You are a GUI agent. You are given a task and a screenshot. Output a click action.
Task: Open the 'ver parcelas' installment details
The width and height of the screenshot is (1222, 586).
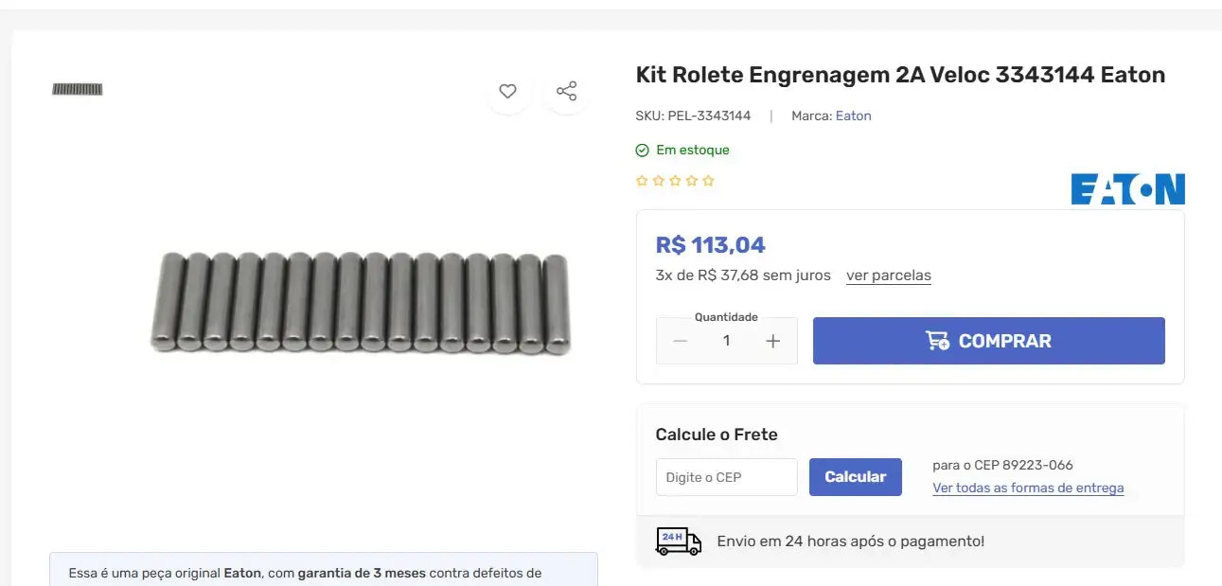click(x=888, y=275)
